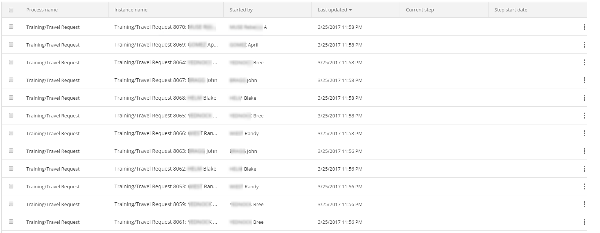Show row options for Request 8067
Image resolution: width=600 pixels, height=233 pixels.
tap(584, 80)
